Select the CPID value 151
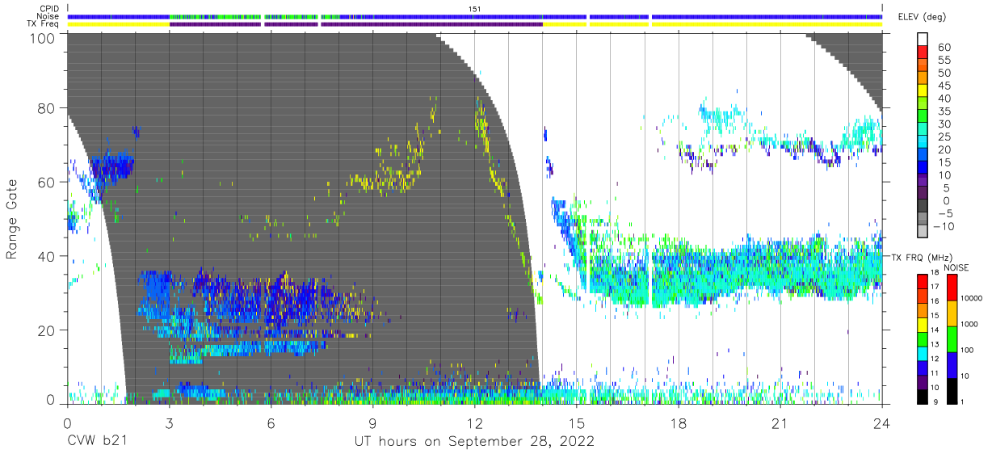Viewport: 992px width, 458px height. click(x=474, y=8)
